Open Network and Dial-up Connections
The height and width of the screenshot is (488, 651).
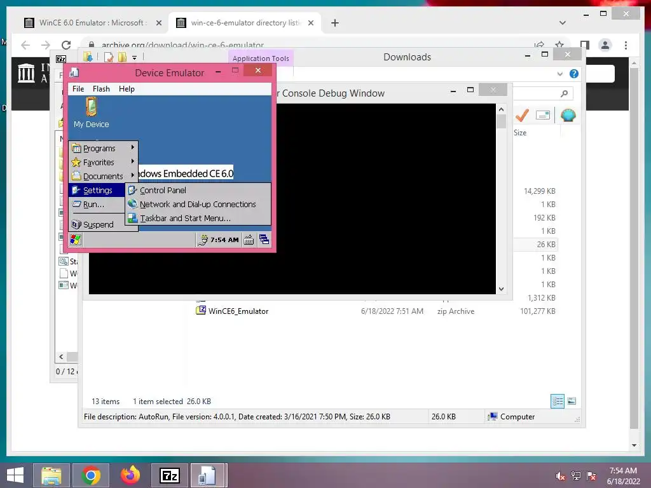[x=198, y=204]
